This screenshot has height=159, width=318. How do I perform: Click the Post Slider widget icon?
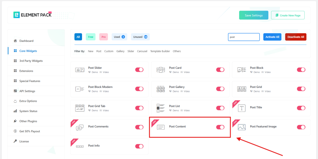click(x=80, y=70)
